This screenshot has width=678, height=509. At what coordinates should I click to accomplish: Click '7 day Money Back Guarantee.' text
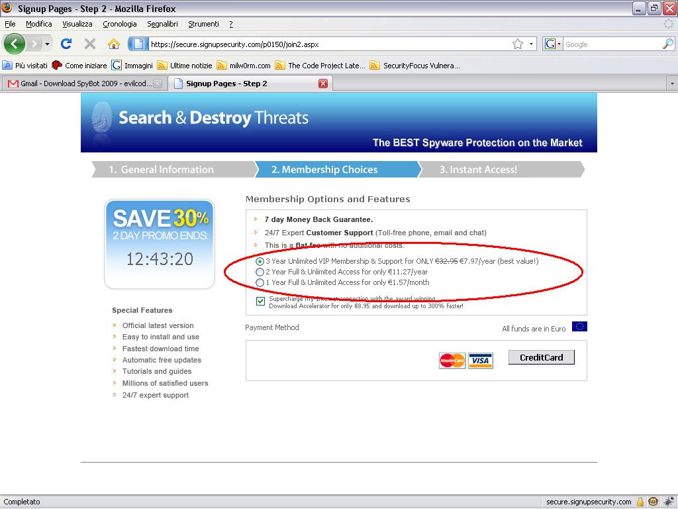tap(318, 219)
